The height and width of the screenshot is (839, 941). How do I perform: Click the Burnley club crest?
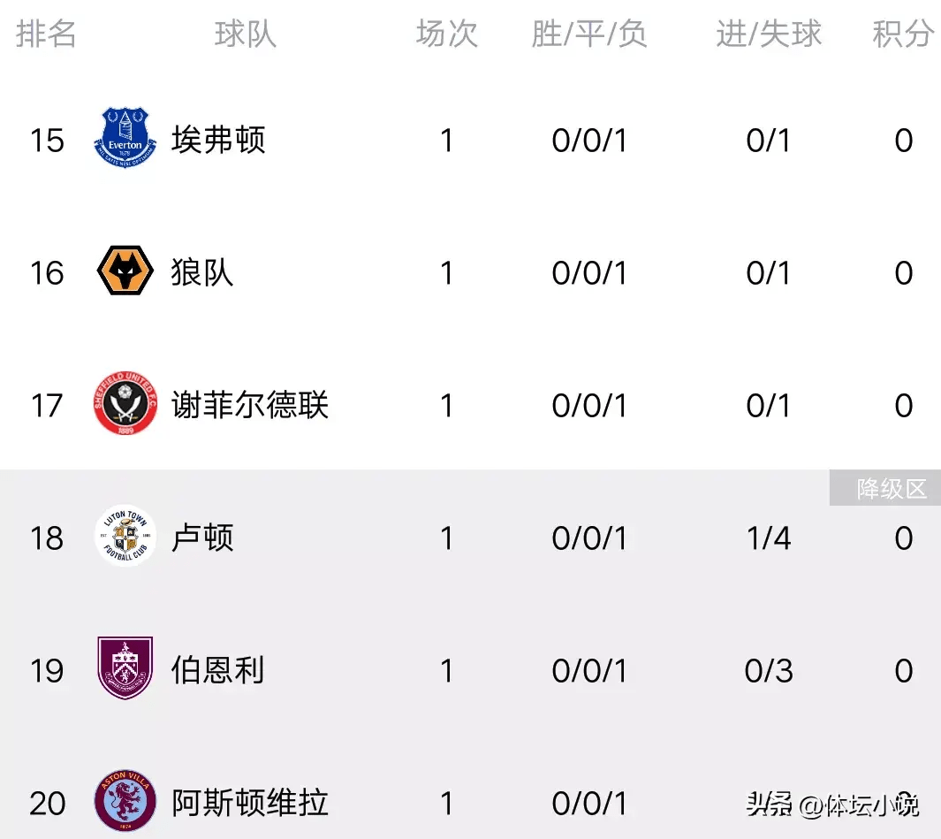click(125, 669)
